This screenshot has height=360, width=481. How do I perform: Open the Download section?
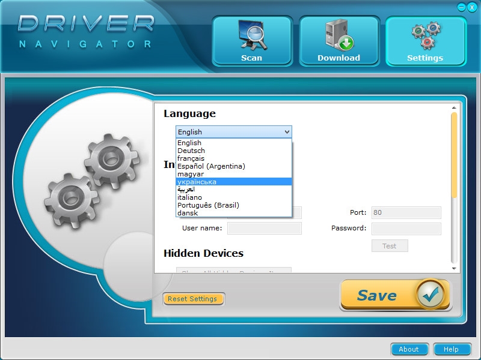[x=339, y=41]
